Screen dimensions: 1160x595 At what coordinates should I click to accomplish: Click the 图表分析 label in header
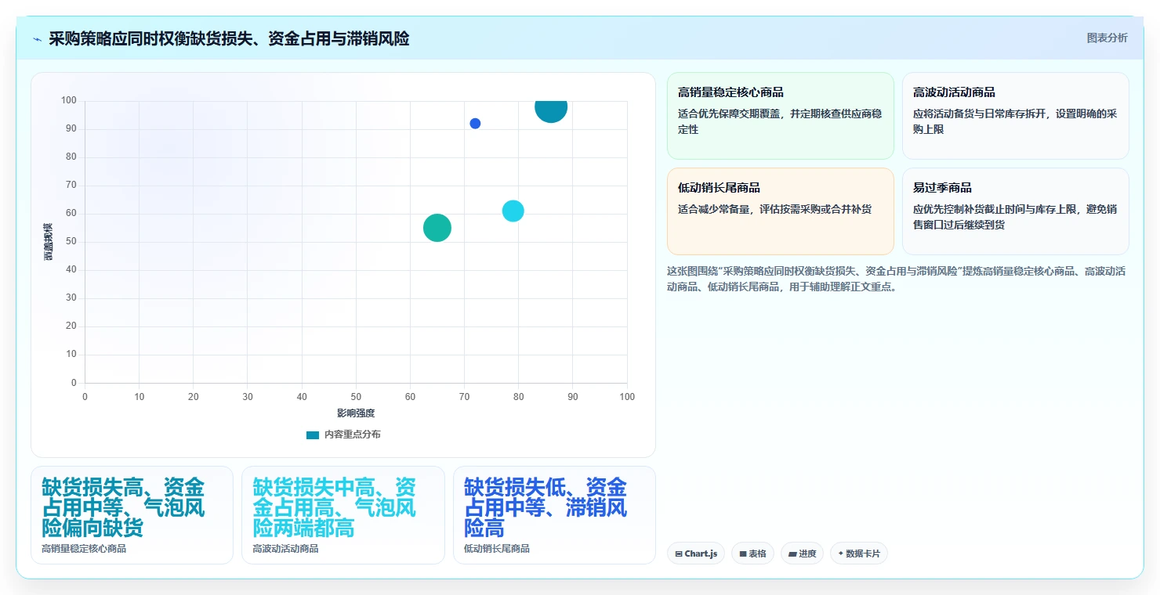click(x=1107, y=38)
